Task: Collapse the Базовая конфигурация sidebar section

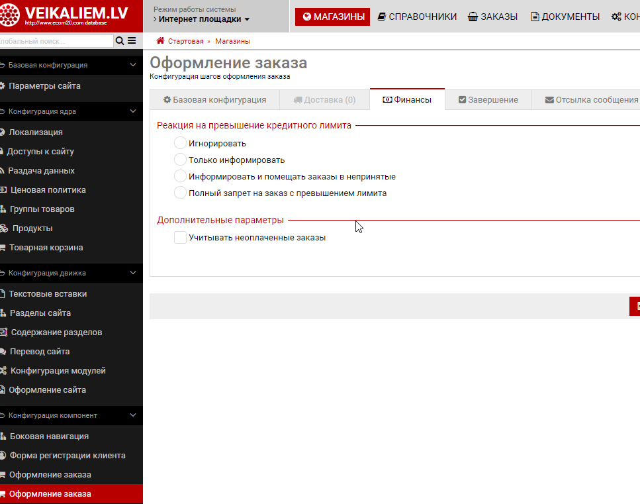Action: [133, 66]
